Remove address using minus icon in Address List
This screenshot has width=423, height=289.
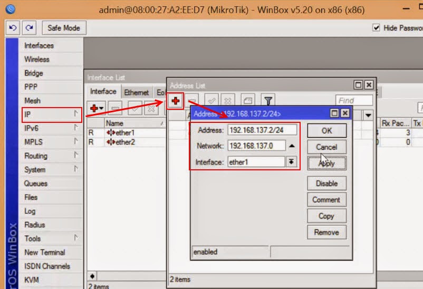[x=192, y=101]
